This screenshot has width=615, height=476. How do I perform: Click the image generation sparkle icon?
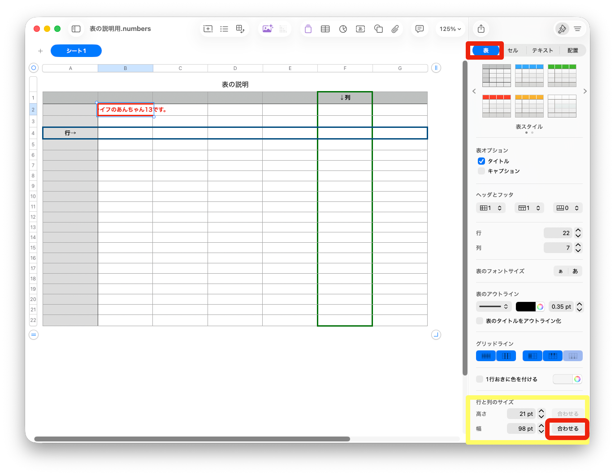click(268, 29)
